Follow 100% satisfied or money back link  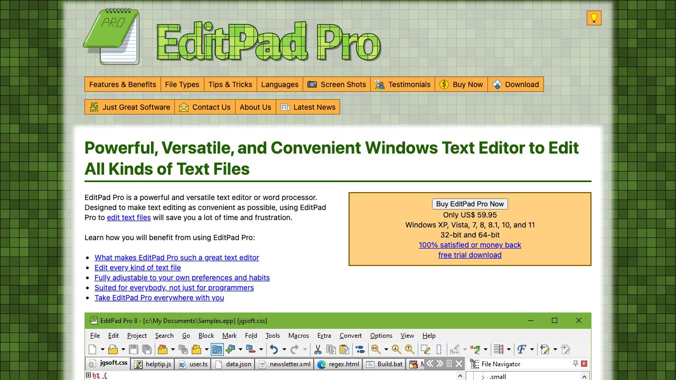tap(470, 245)
